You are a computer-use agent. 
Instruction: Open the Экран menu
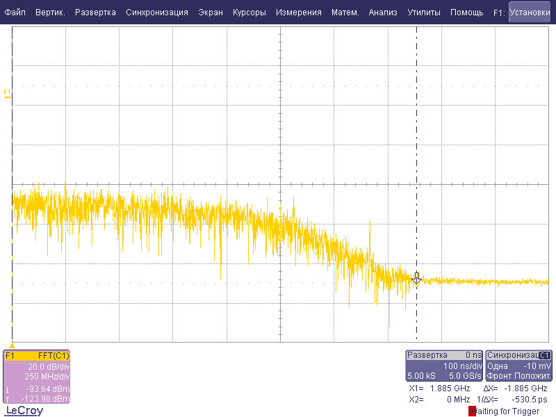[211, 13]
